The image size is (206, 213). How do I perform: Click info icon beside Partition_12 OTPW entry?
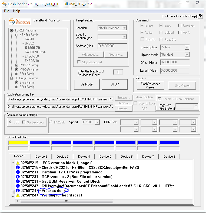(18, 172)
